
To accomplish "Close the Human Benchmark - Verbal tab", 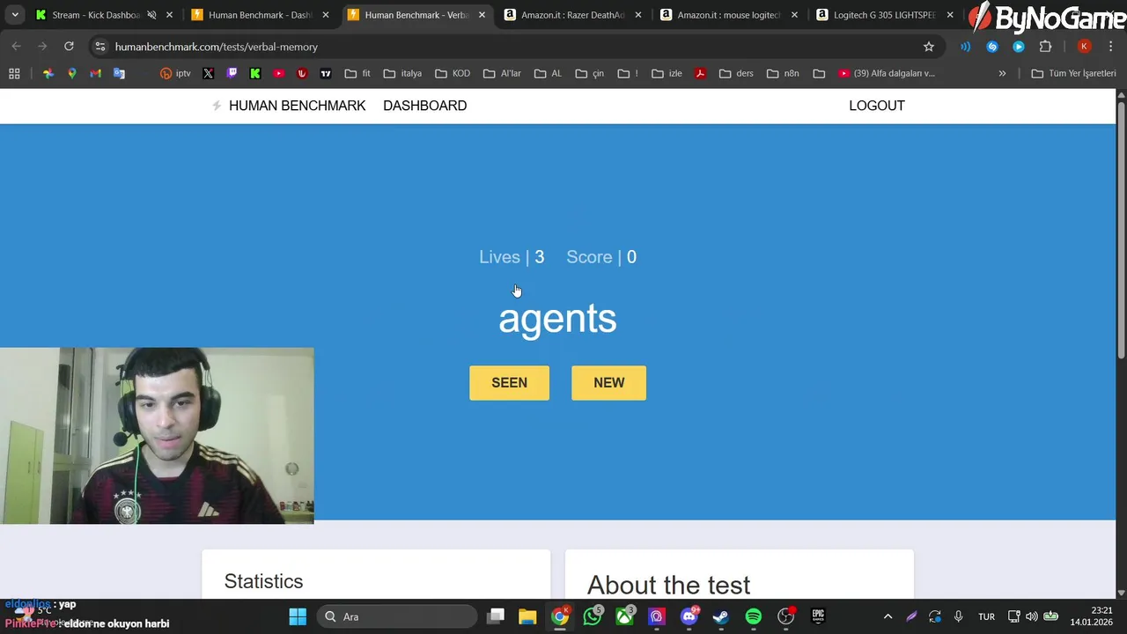I will click(482, 15).
